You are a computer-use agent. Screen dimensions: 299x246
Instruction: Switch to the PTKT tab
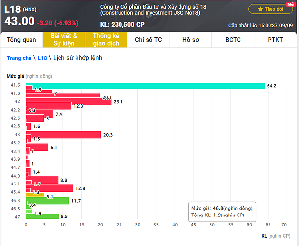coord(275,40)
